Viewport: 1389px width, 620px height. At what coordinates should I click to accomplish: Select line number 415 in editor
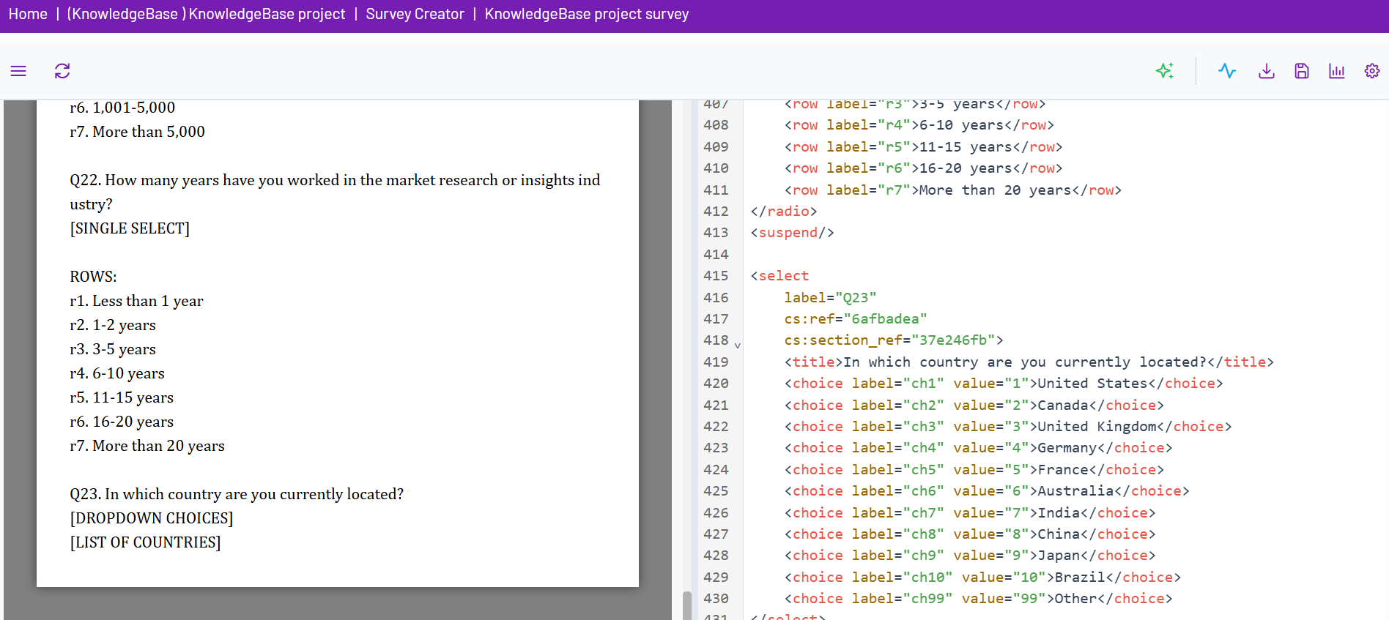point(716,276)
